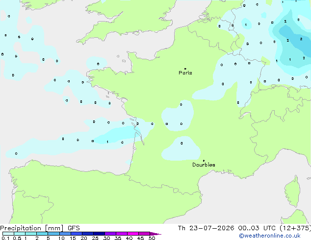Pick the 2 mm legend color swatch
311x240 pixels.
click(x=42, y=234)
